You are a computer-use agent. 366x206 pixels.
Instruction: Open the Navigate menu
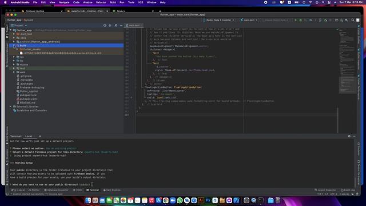[x=64, y=2]
